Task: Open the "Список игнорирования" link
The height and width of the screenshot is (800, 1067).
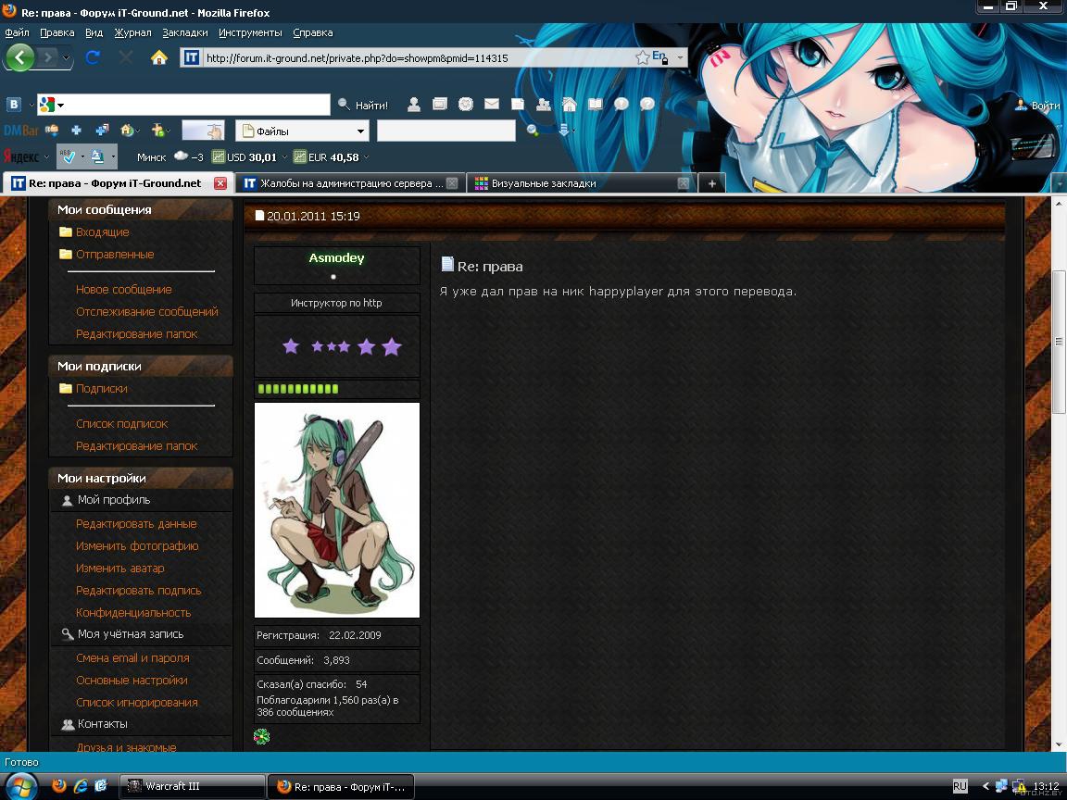Action: 137,702
